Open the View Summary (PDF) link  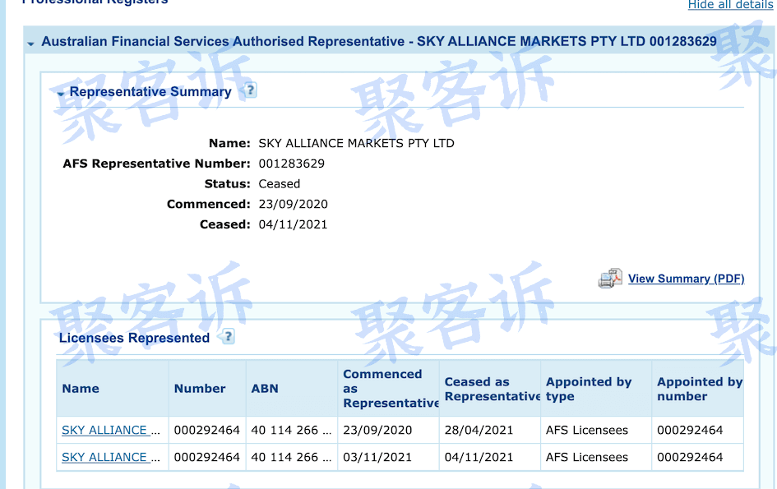point(686,279)
